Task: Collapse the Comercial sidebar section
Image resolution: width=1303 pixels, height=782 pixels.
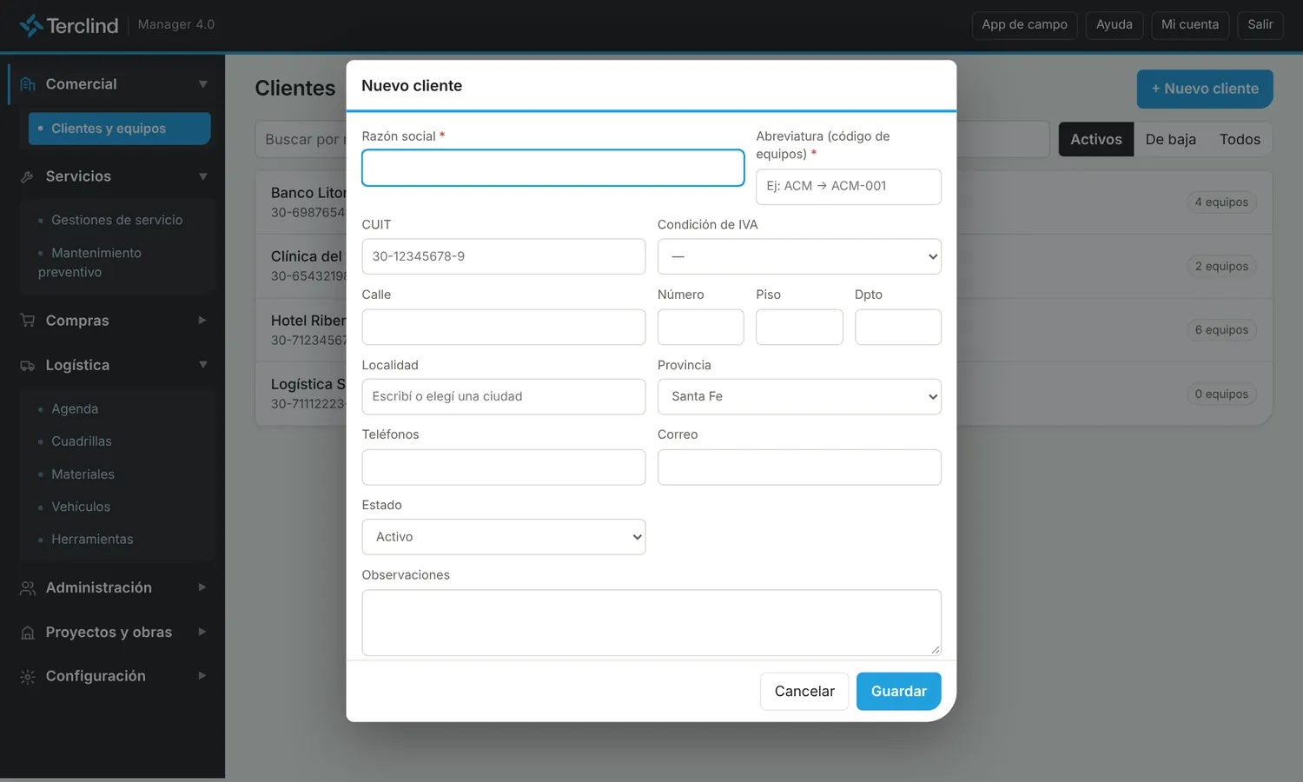Action: click(x=202, y=84)
